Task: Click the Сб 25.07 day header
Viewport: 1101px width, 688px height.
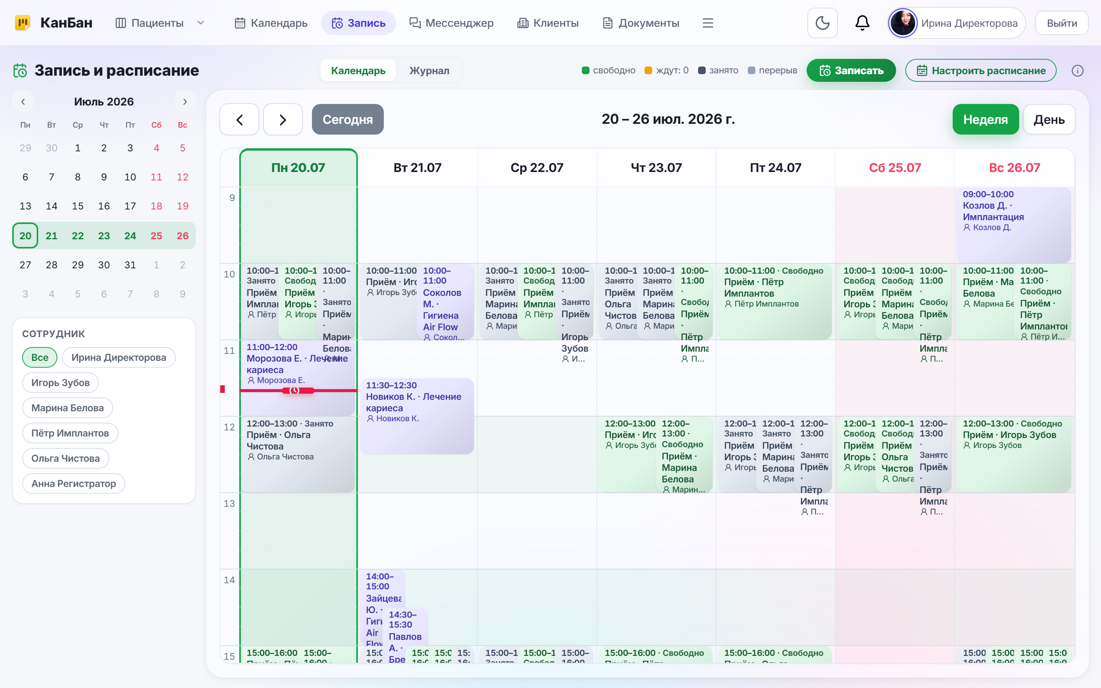Action: (895, 167)
